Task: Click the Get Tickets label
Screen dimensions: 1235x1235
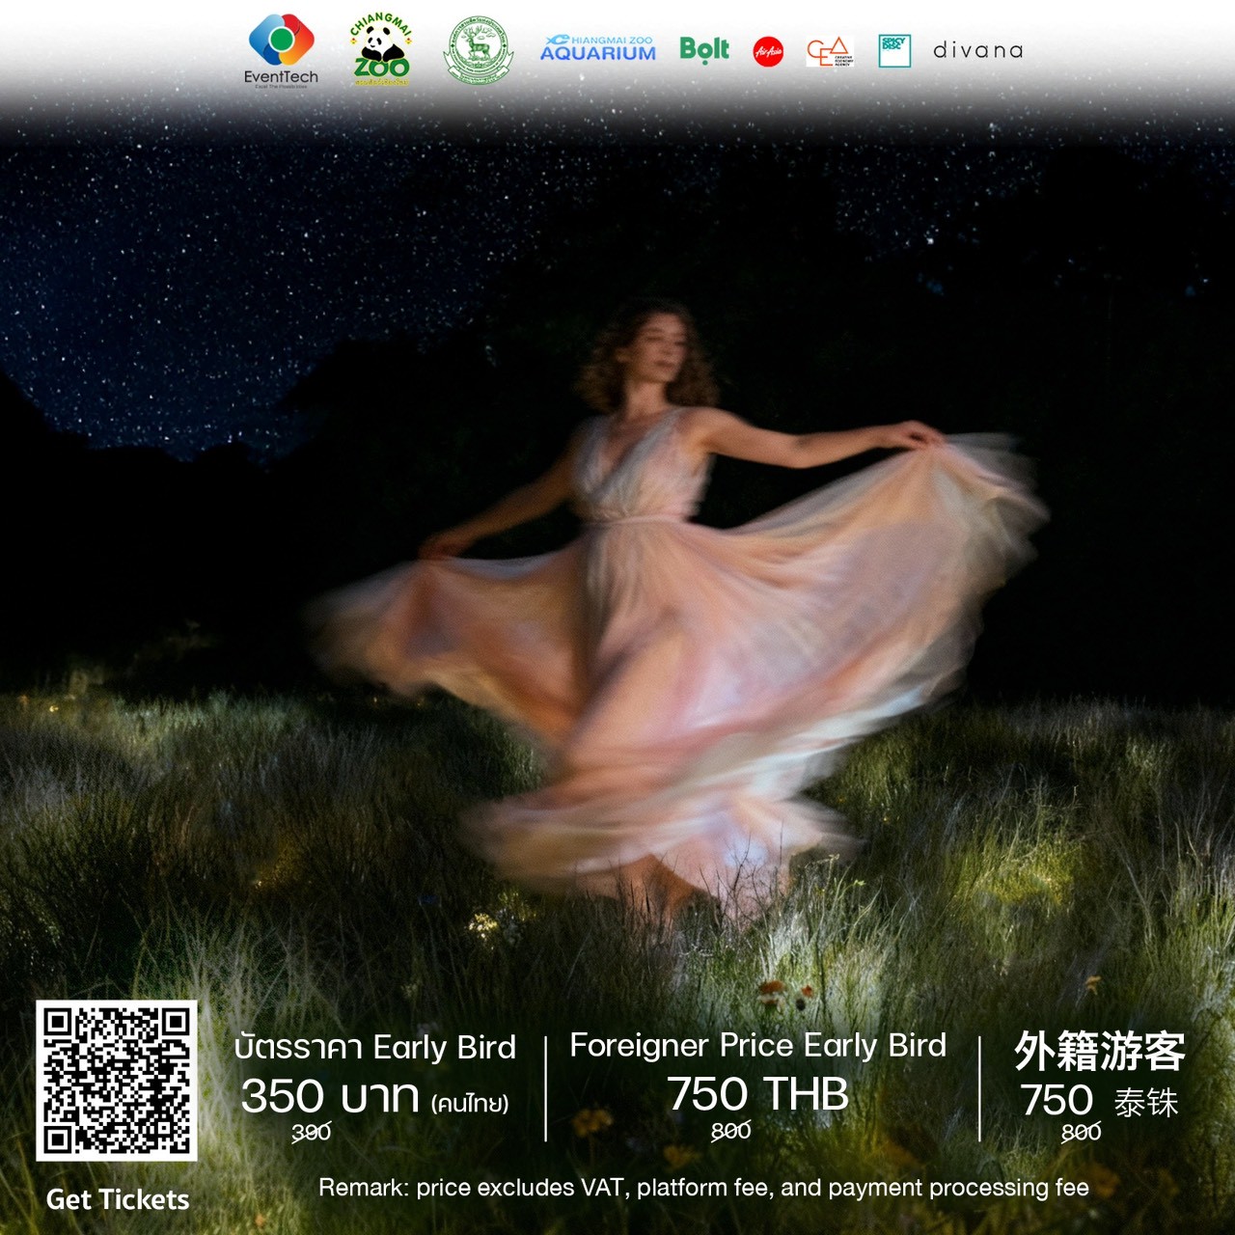Action: coord(118,1199)
